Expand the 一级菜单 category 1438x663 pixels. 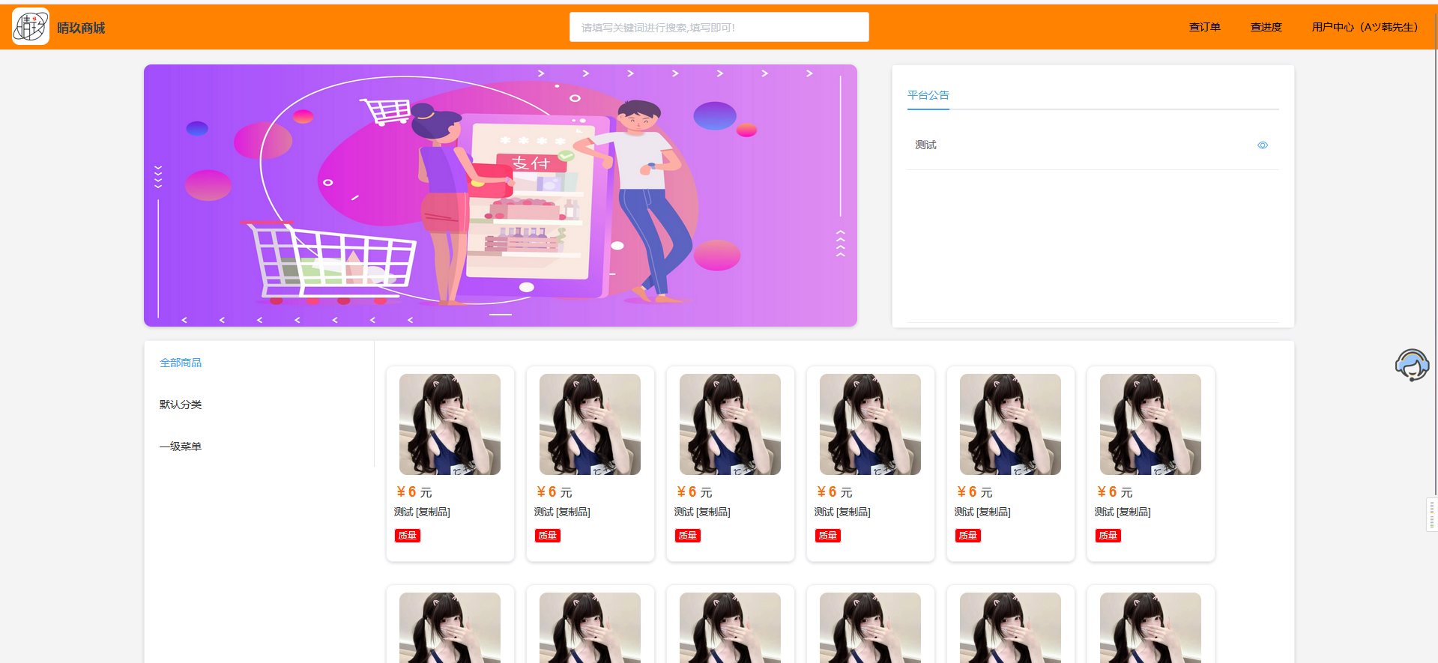click(181, 446)
